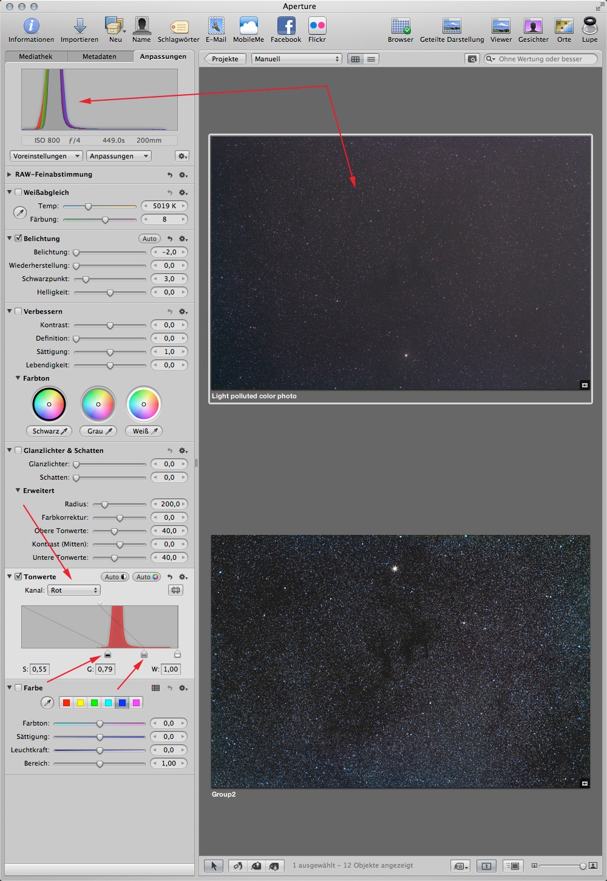This screenshot has height=881, width=607.
Task: Open adjustments gear action menu
Action: click(x=182, y=156)
